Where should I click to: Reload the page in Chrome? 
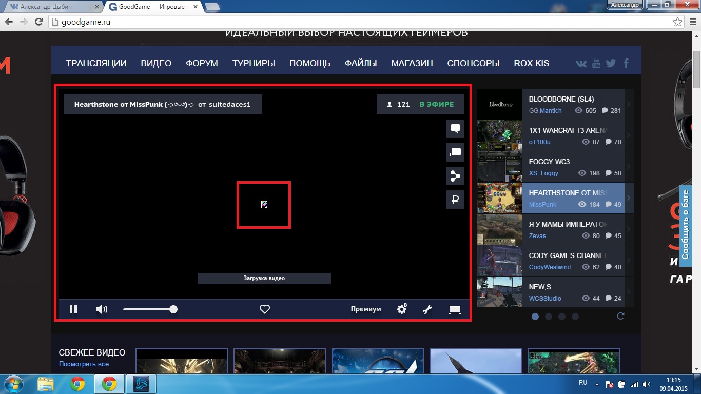[38, 22]
